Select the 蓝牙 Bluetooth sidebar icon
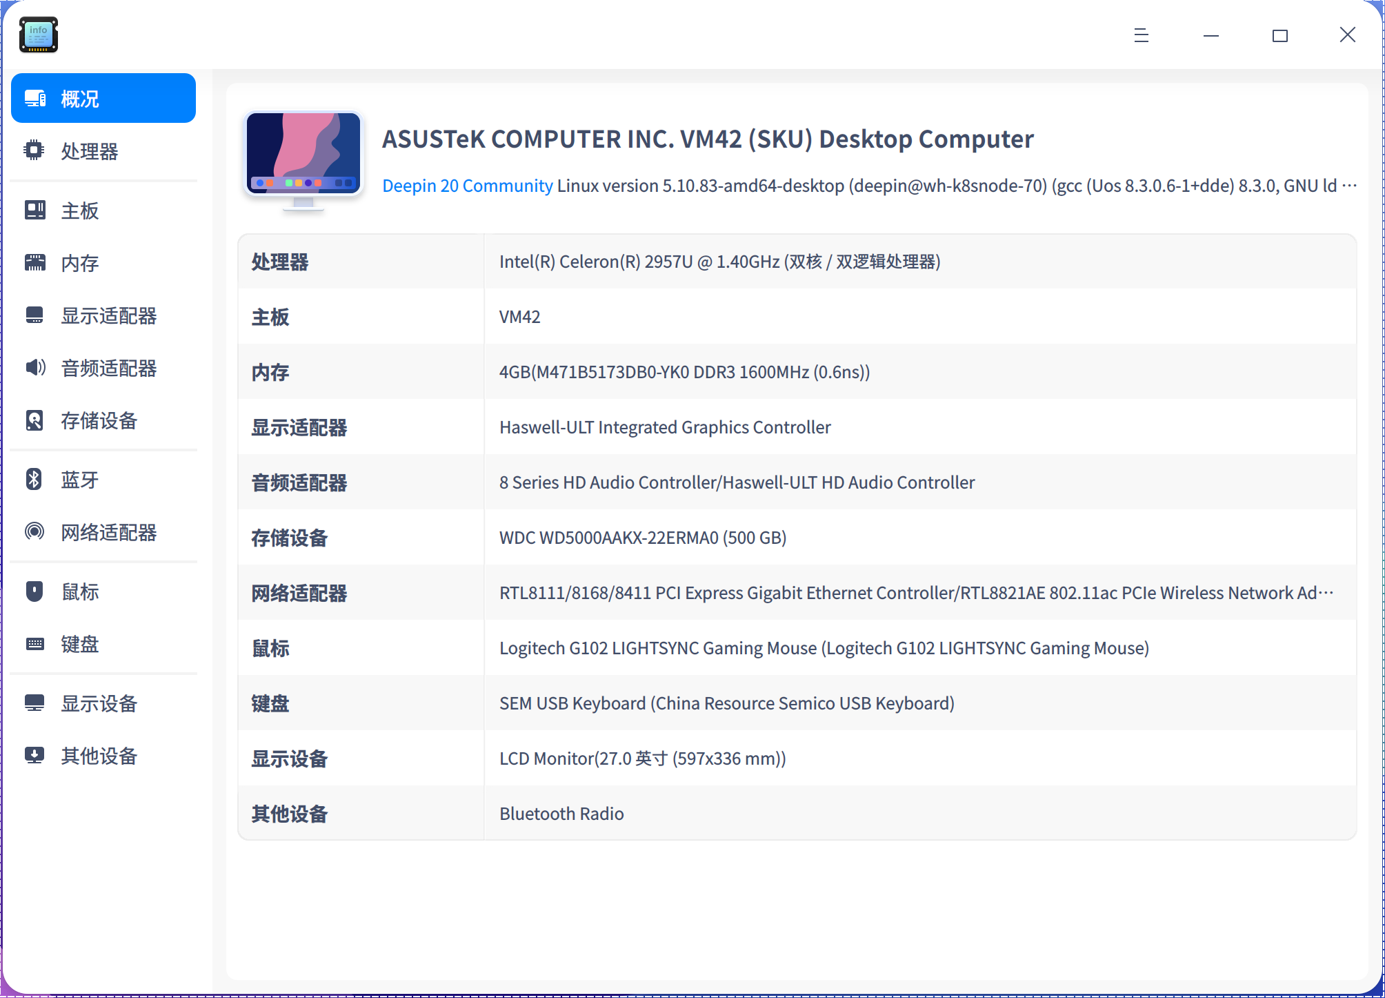 (34, 479)
